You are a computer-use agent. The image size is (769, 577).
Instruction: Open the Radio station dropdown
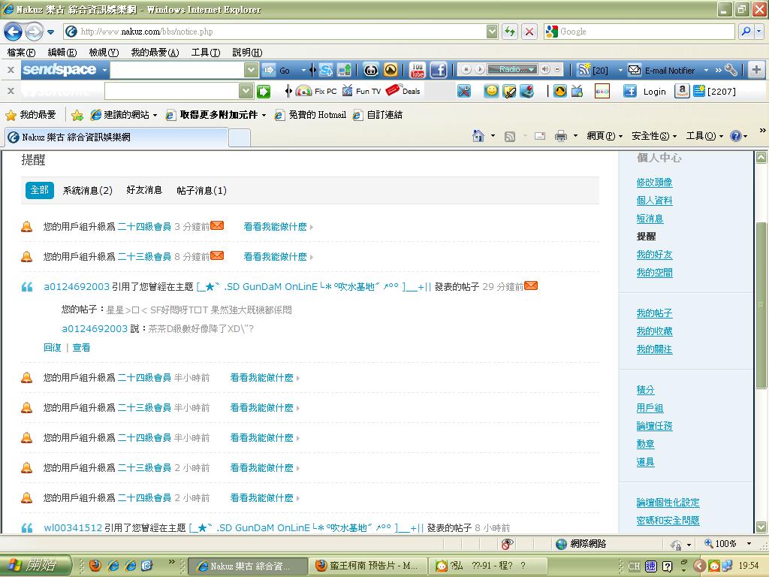coord(532,70)
